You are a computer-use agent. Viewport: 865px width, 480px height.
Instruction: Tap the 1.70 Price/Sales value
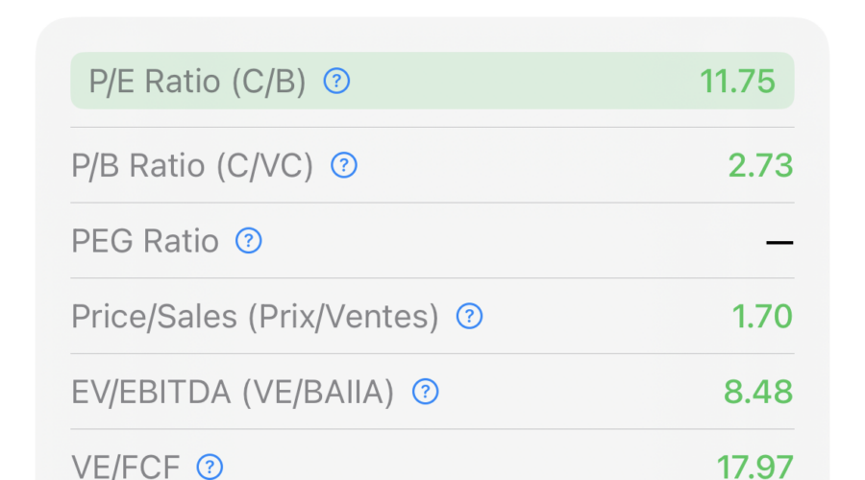pyautogui.click(x=760, y=316)
